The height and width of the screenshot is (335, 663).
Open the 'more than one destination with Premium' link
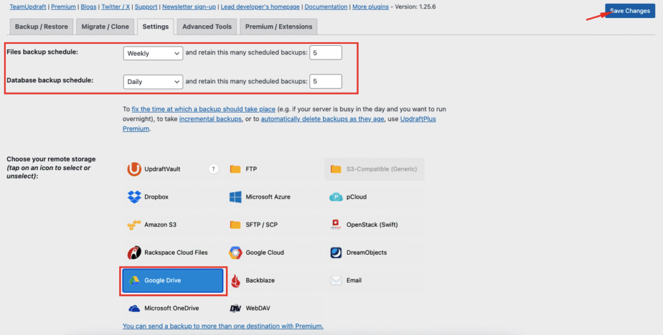(223, 326)
